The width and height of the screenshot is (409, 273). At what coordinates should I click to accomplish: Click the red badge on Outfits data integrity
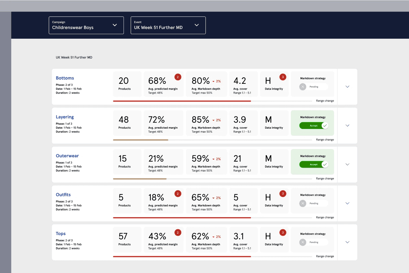283,193
